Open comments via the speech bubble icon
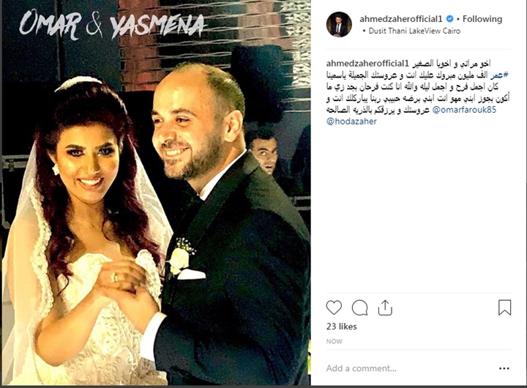This screenshot has width=527, height=388. 359,307
